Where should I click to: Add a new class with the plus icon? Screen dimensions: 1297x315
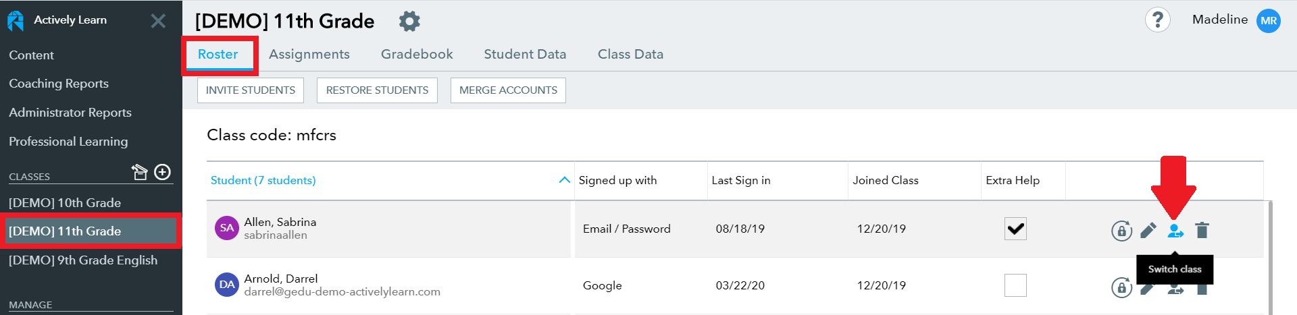click(162, 172)
